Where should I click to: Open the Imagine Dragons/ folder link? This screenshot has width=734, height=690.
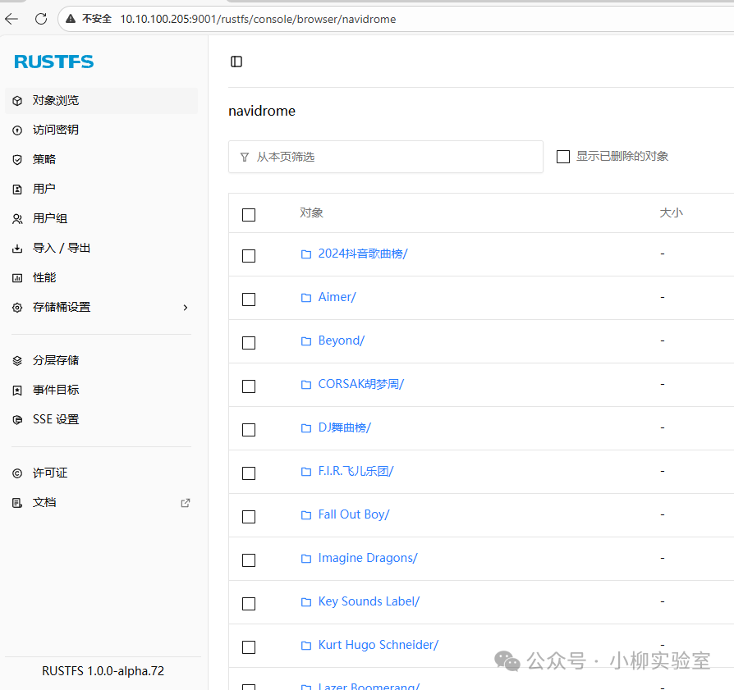tap(368, 559)
